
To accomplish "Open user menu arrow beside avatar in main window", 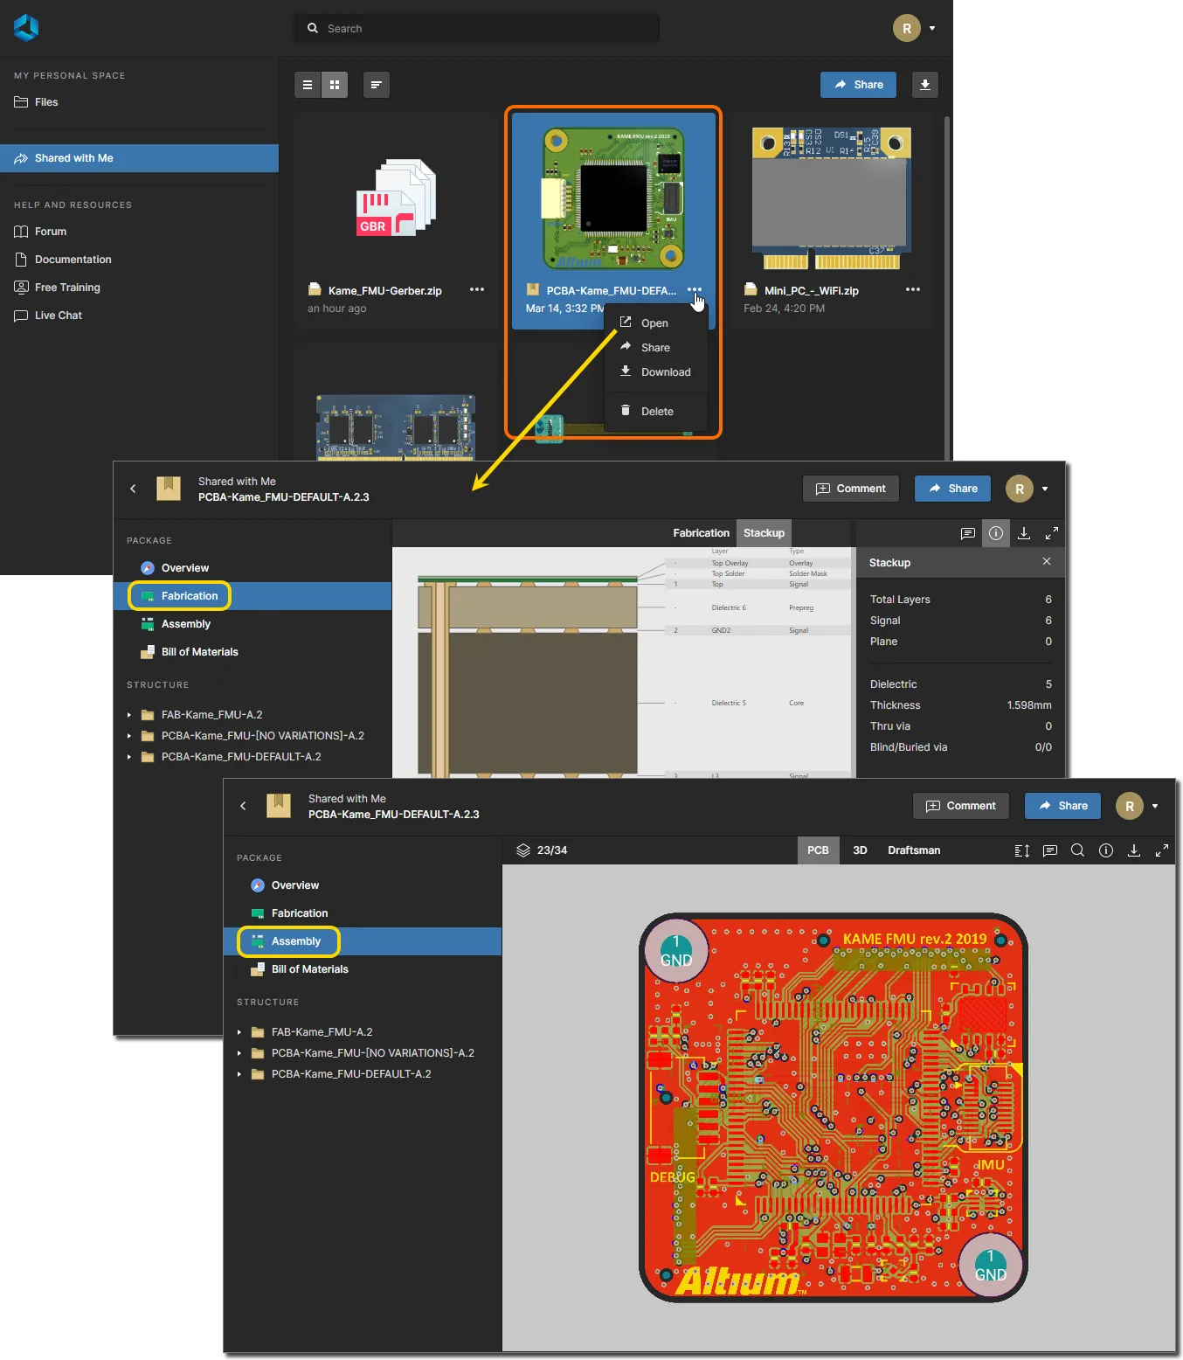I will (x=932, y=29).
